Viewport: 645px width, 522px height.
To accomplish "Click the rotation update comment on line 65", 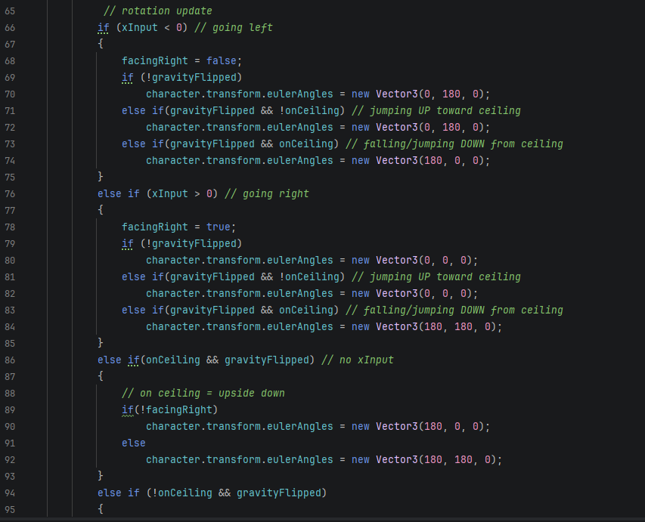I will (157, 10).
